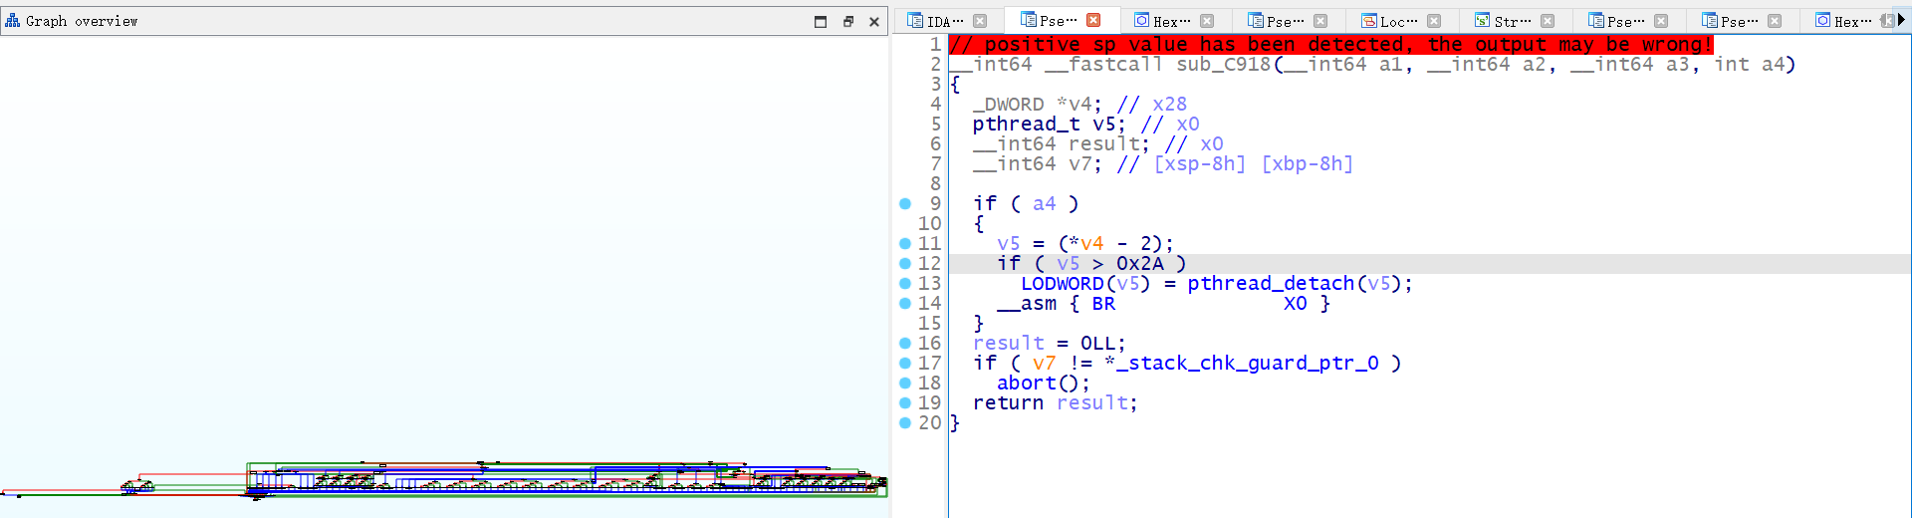Toggle breakpoint dot on line 9
The height and width of the screenshot is (518, 1912).
905,204
